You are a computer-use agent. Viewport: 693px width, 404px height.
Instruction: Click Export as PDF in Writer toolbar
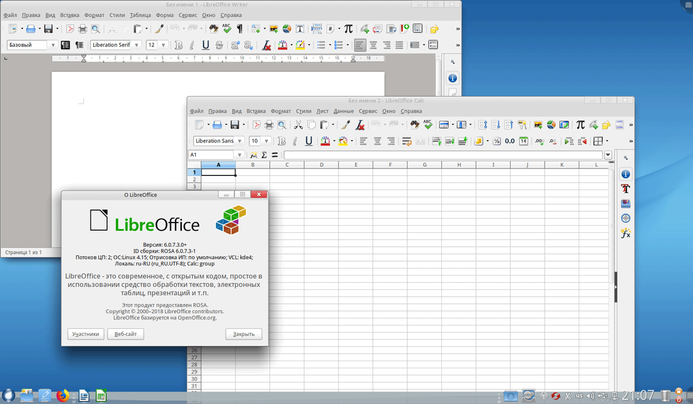pyautogui.click(x=70, y=29)
